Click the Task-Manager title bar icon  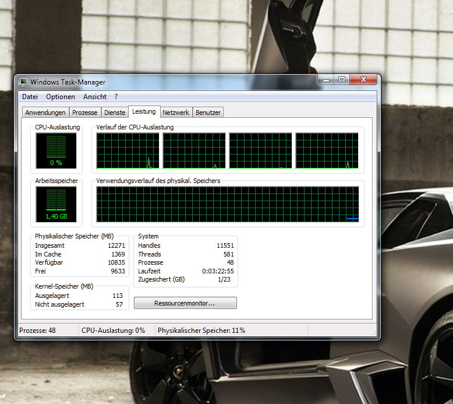[x=23, y=82]
